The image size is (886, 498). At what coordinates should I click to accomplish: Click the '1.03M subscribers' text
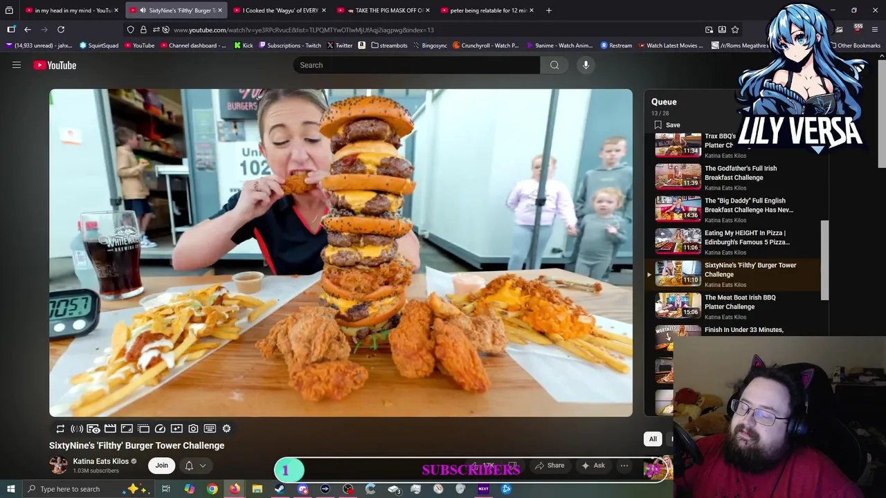tap(96, 471)
